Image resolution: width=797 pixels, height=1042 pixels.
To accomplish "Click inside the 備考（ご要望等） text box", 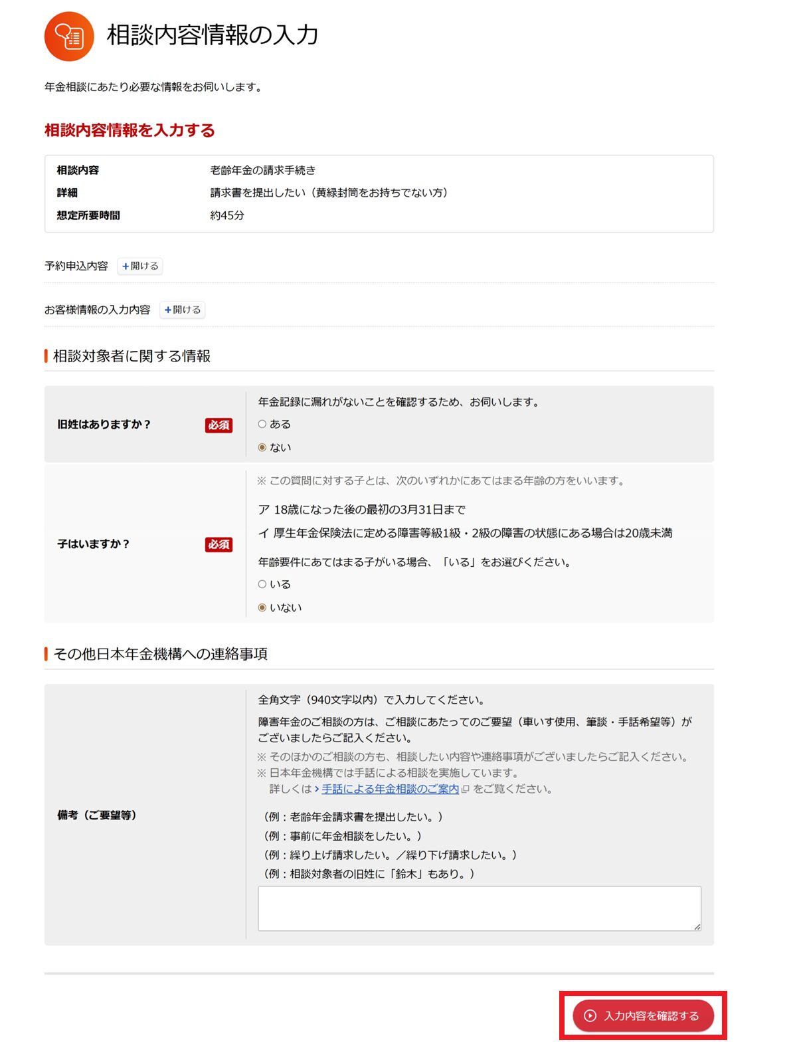I will 479,908.
